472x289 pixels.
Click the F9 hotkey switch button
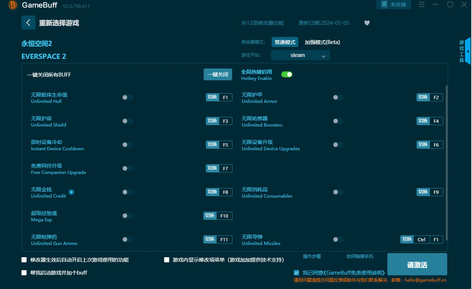(430, 192)
